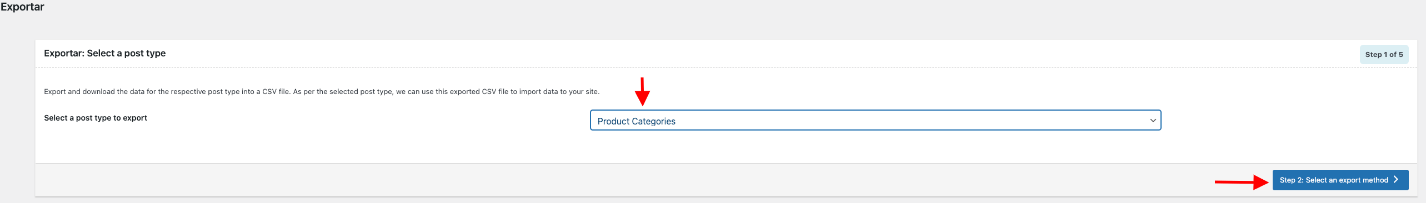Click the empty white area below the post type label
Image resolution: width=1426 pixels, height=203 pixels.
point(278,144)
